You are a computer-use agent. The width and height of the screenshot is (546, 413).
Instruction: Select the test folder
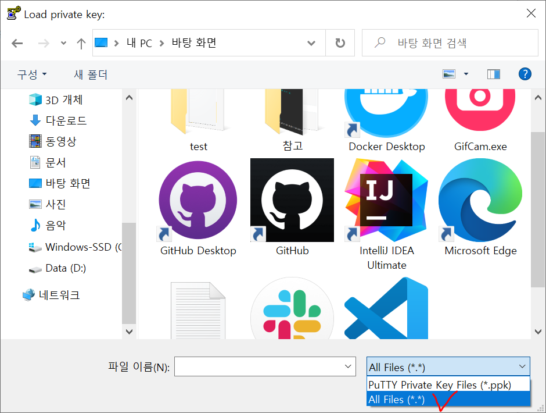click(x=199, y=120)
